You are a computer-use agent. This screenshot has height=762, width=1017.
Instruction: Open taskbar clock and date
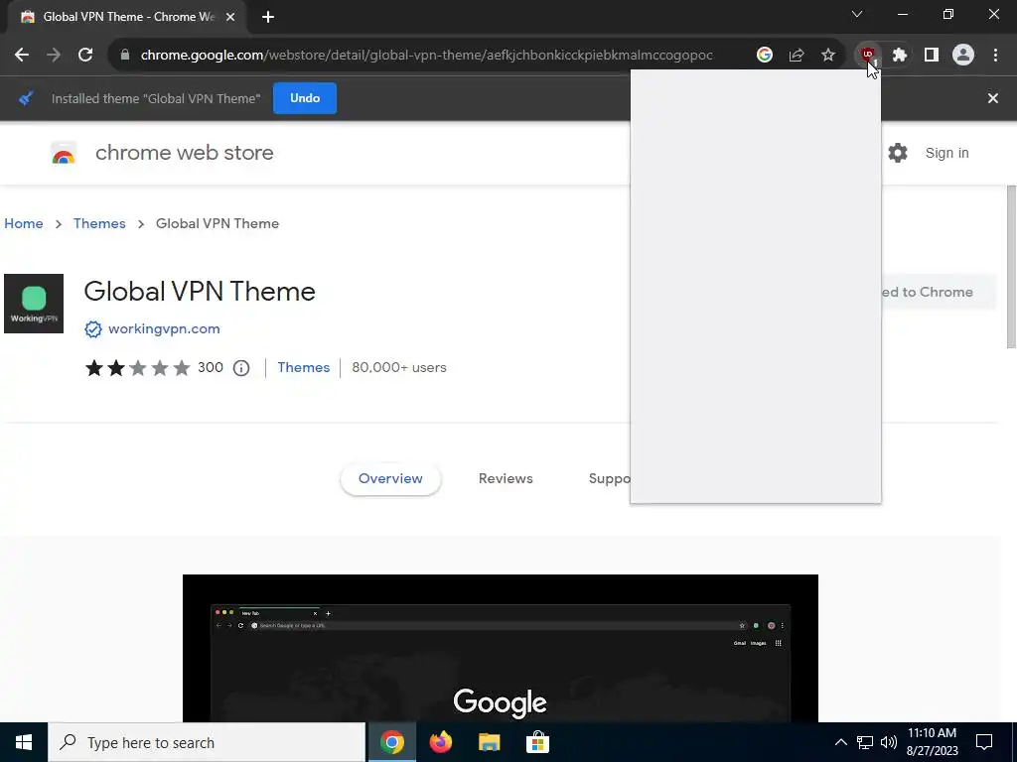932,742
